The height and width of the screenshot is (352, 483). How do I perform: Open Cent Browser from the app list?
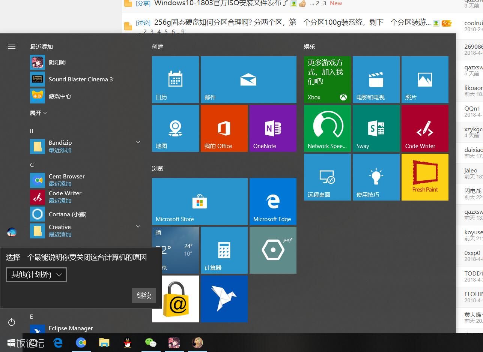coord(86,180)
